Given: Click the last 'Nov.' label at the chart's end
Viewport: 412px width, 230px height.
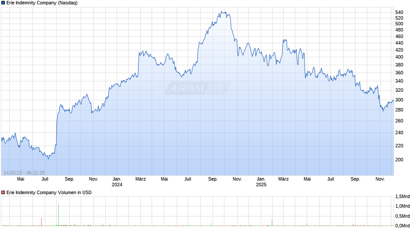Looking at the screenshot, I should coord(380,179).
